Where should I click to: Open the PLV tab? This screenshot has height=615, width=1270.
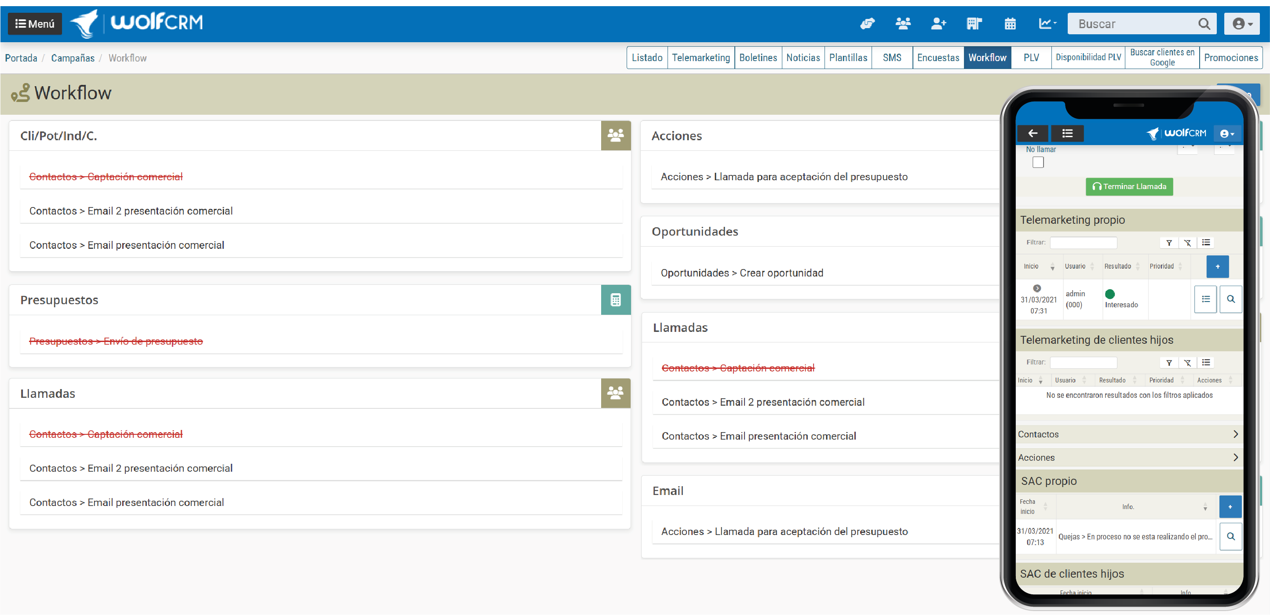(1031, 58)
